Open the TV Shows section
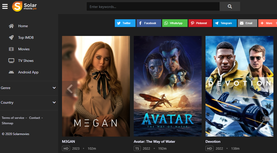 point(26,61)
